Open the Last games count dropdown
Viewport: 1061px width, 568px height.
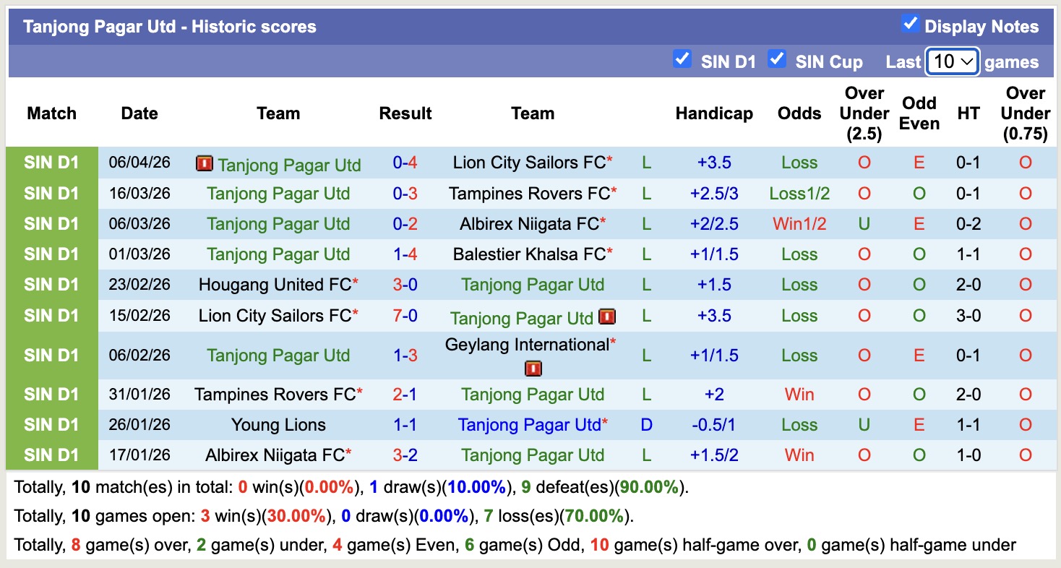tap(953, 62)
